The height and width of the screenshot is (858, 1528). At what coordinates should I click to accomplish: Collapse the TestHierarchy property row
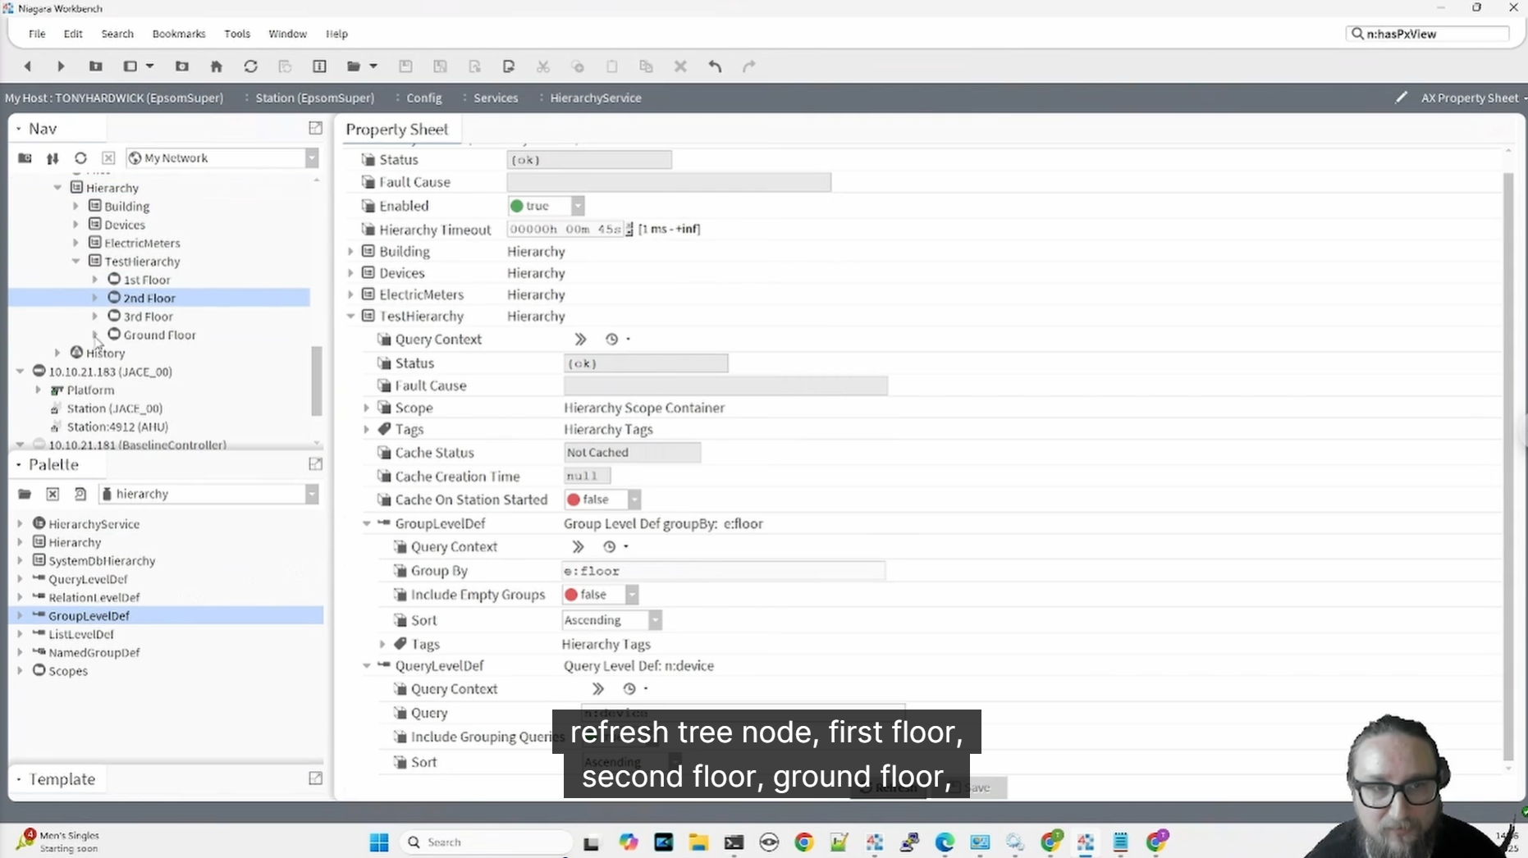pyautogui.click(x=351, y=317)
